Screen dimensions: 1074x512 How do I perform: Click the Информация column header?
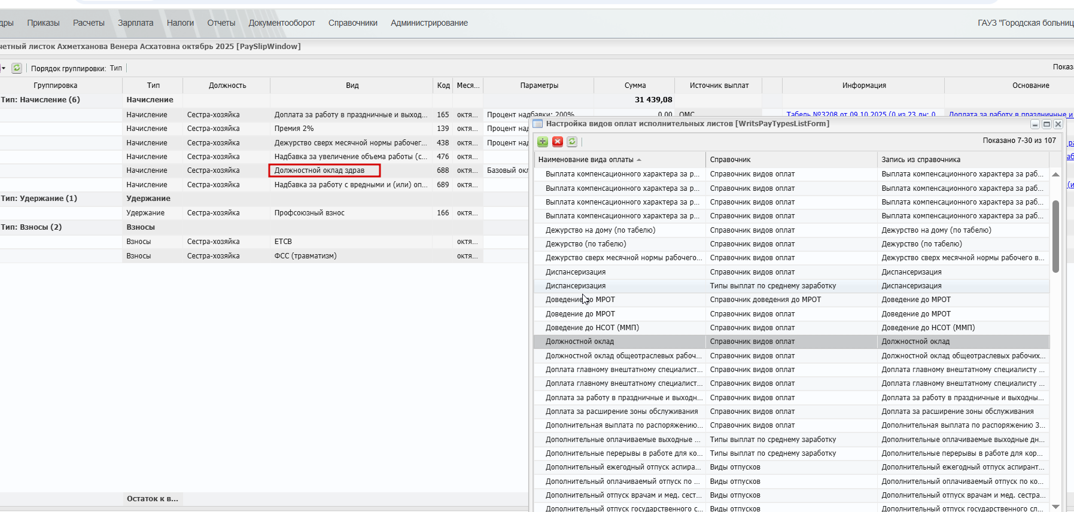point(864,86)
